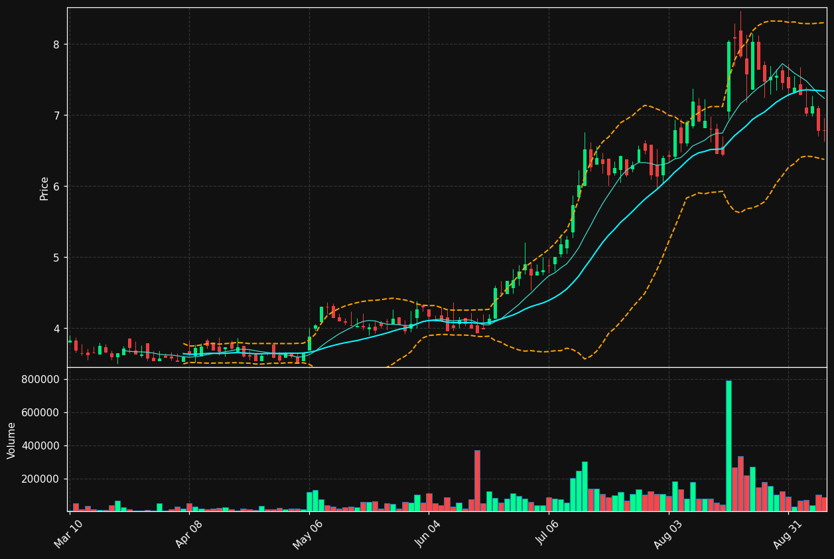Click the price axis value 5
Viewport: 834px width, 559px height.
56,258
